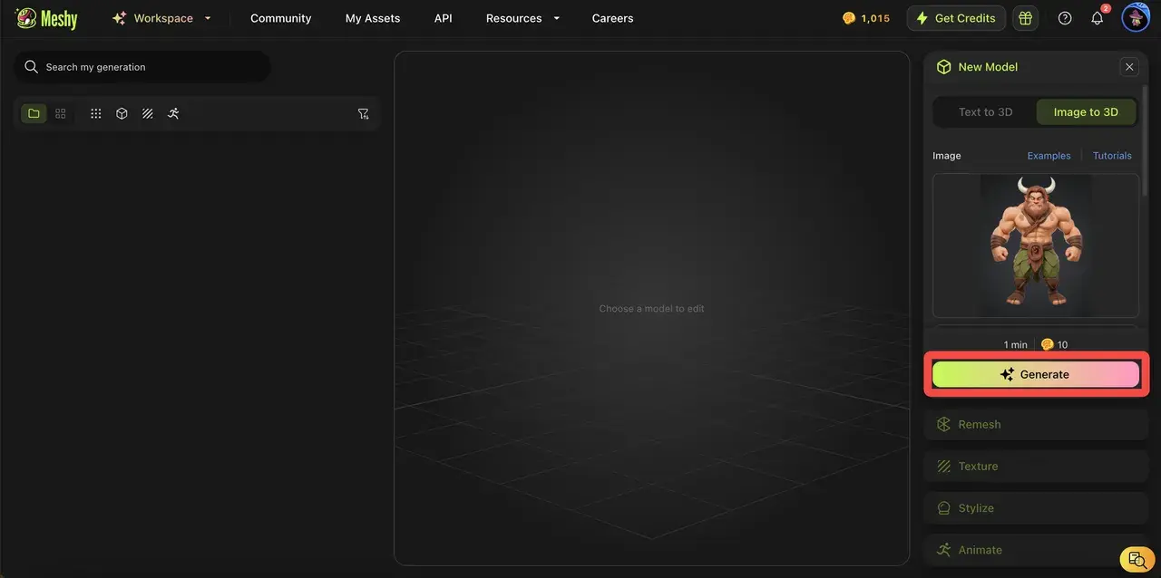Open the notifications bell
1161x578 pixels.
(1097, 17)
